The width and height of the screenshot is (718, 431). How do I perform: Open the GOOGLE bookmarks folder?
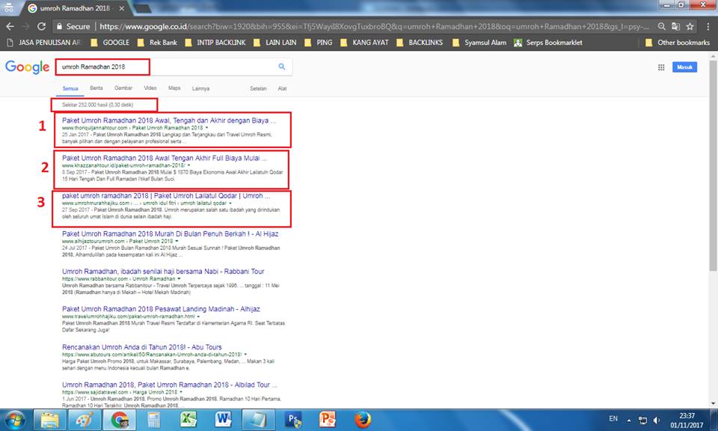(110, 43)
